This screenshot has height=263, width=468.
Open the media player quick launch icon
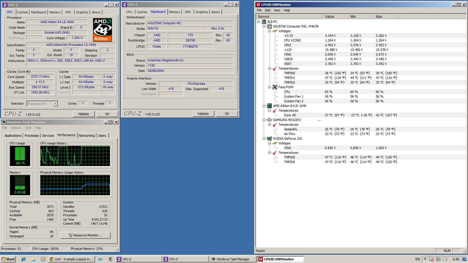43,259
